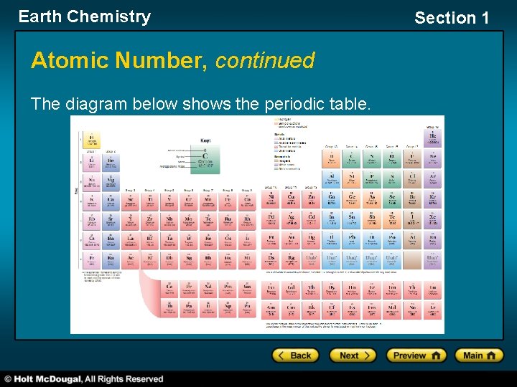517x387 pixels.
Task: Open the Preview page button
Action: 416,355
